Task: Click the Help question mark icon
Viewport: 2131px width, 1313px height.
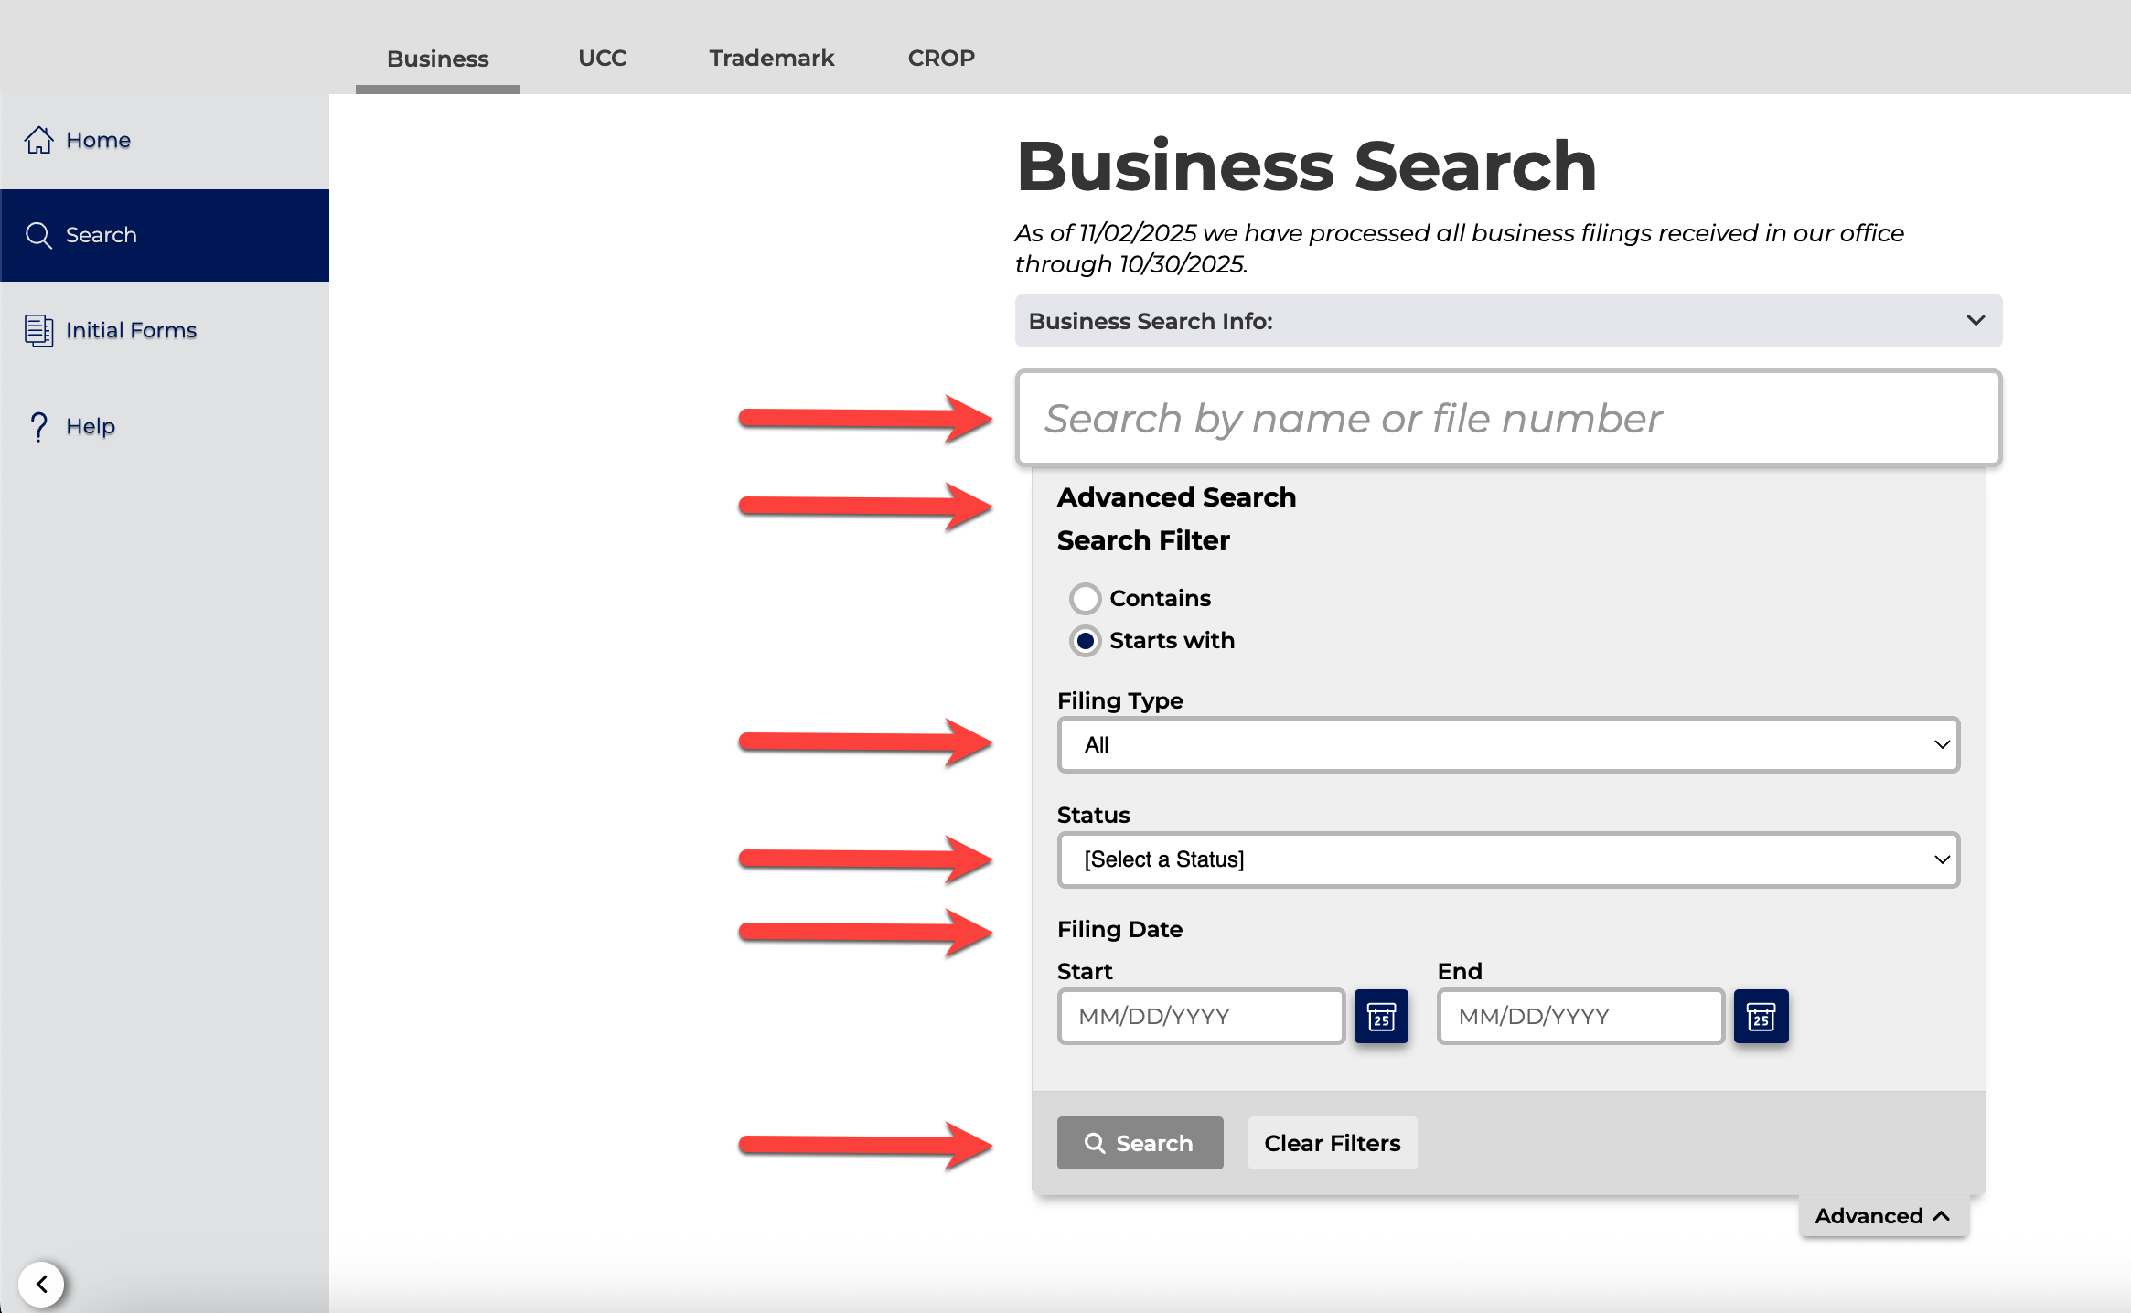Action: (38, 426)
